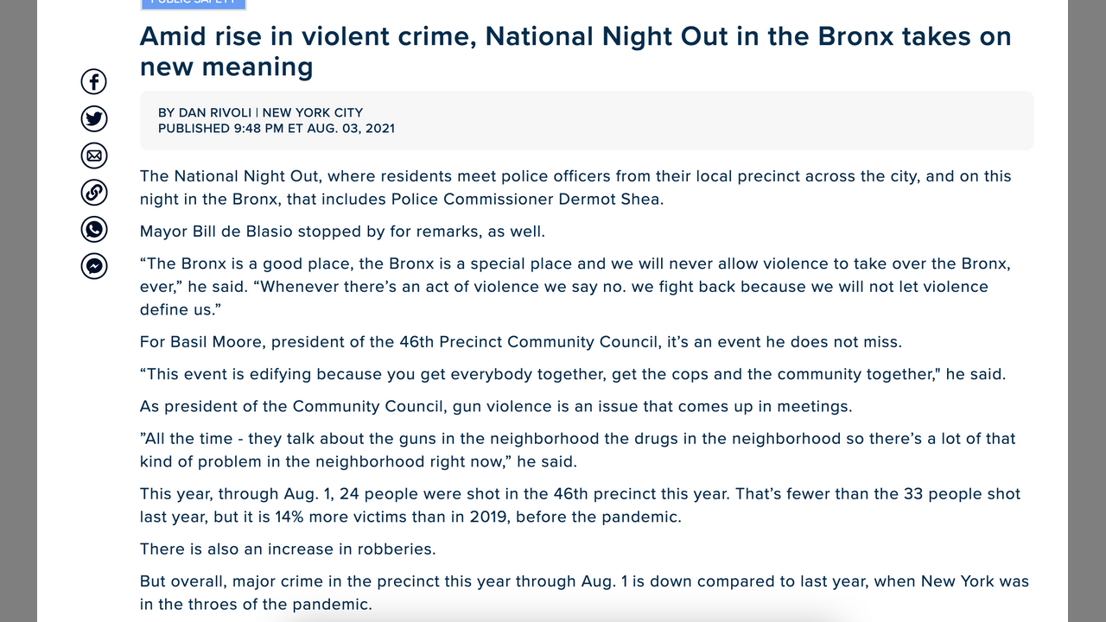Open the Public Safety category tag

(x=194, y=3)
